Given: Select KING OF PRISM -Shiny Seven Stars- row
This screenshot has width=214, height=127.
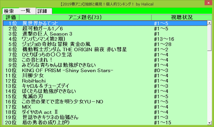Looking at the screenshot, I should pos(105,70).
